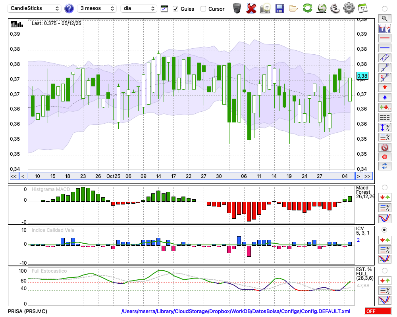Click the date timeline scroll bar
Screen dimensions: 397x317
pos(191,176)
